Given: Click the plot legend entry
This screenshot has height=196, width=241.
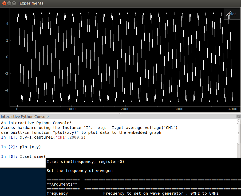Looking at the screenshot, I should pyautogui.click(x=232, y=14).
